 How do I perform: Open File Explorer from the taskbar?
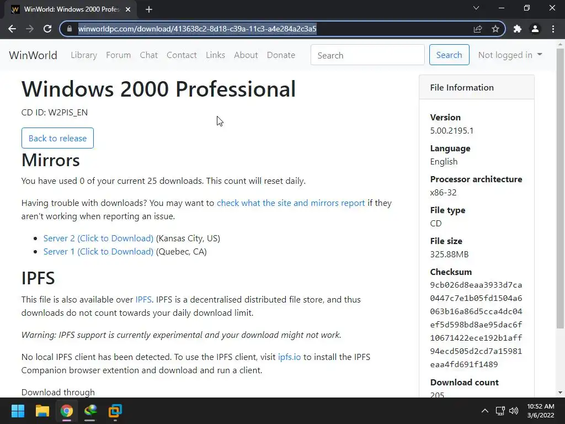[42, 411]
